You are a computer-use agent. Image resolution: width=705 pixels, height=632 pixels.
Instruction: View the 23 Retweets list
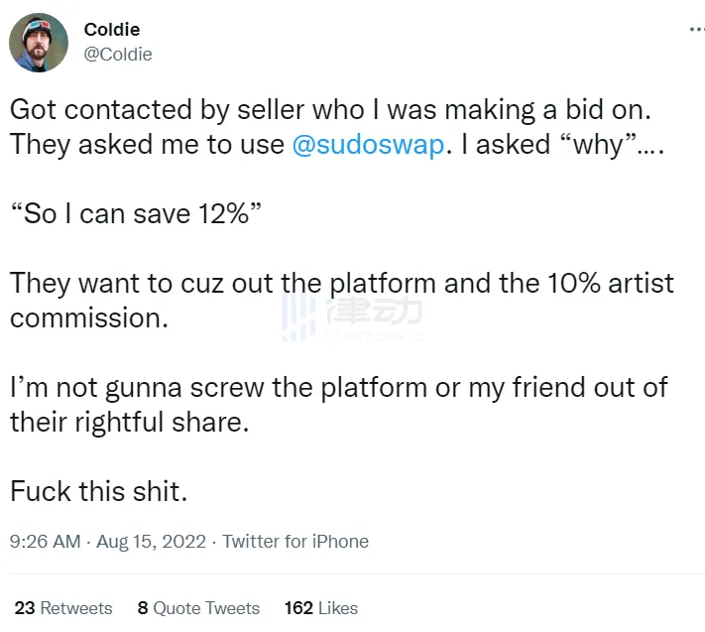63,608
